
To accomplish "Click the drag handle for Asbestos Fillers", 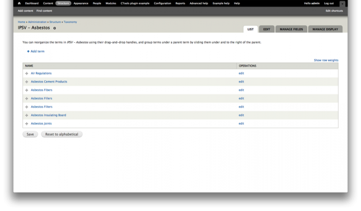I will [x=27, y=98].
